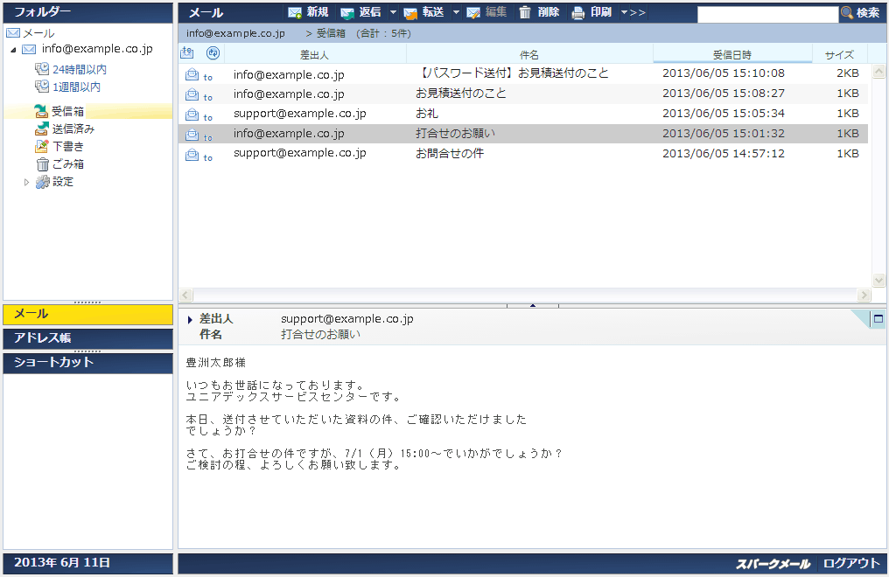Expand the 設定 tree node

(26, 182)
